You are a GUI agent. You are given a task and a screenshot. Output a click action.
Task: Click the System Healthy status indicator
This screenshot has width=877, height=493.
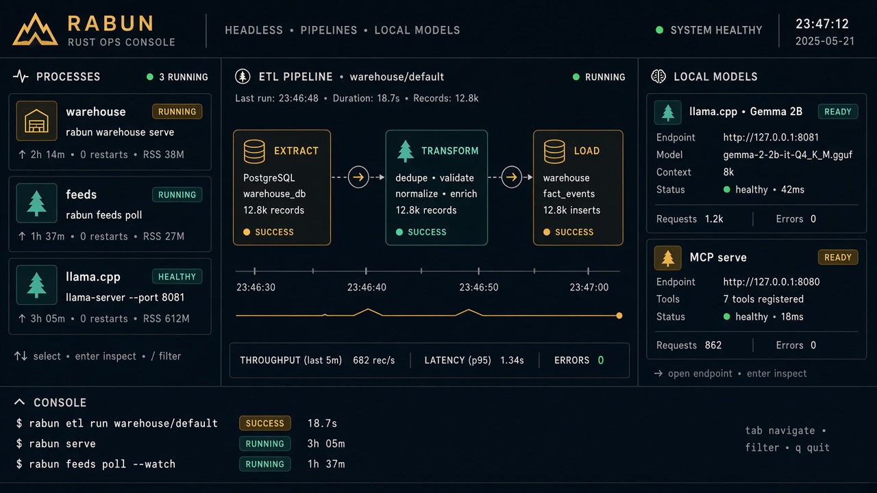click(709, 30)
